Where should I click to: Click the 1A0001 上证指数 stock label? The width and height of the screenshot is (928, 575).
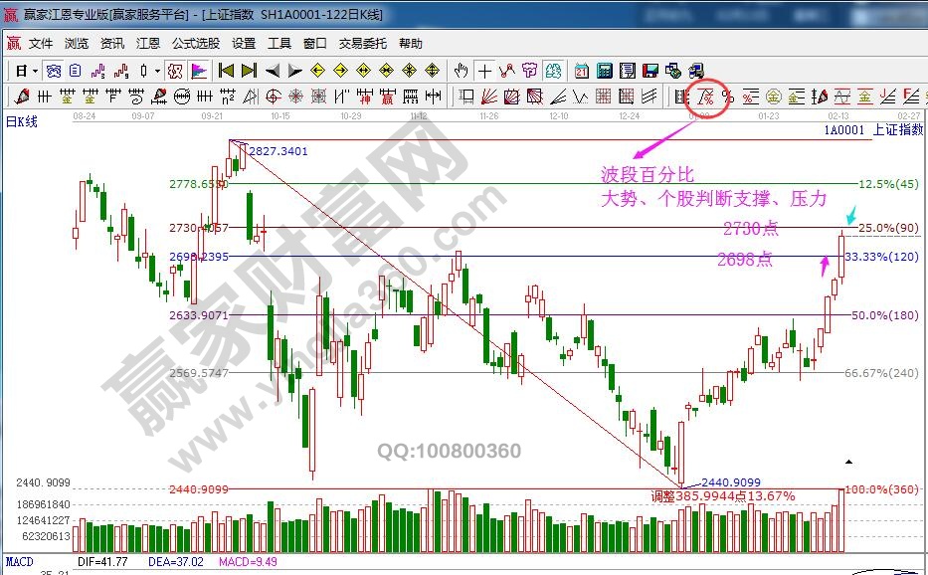pos(872,130)
